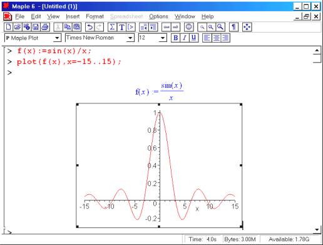Open the Insert menu
The height and width of the screenshot is (245, 323).
pyautogui.click(x=73, y=16)
